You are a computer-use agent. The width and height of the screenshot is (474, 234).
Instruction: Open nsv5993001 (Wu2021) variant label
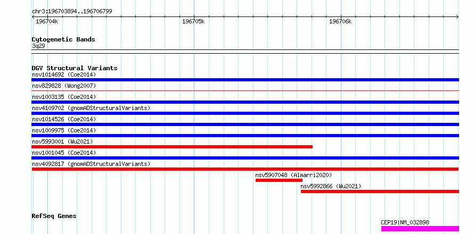[x=62, y=141]
